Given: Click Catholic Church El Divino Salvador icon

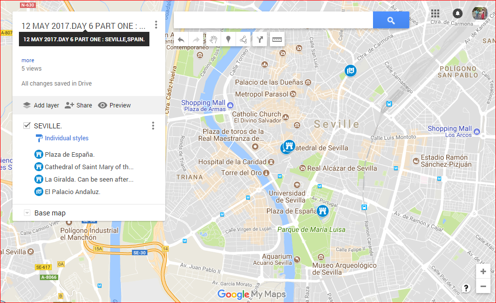Looking at the screenshot, I should 286,117.
